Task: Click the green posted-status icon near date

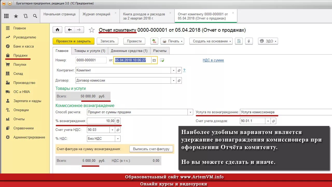Action: [162, 60]
